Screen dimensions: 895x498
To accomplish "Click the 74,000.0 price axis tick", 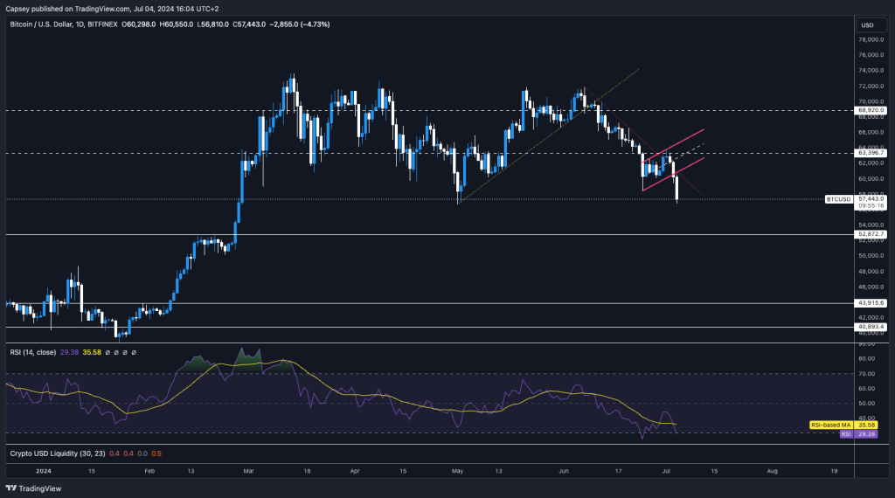I will [871, 70].
